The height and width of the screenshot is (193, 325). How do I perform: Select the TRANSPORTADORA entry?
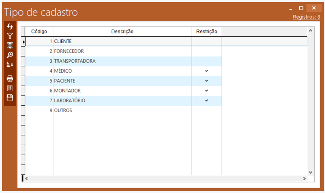(75, 61)
